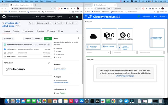This screenshot has height=105, width=168.
Task: Click the About settings gear icon
Action: tap(78, 38)
